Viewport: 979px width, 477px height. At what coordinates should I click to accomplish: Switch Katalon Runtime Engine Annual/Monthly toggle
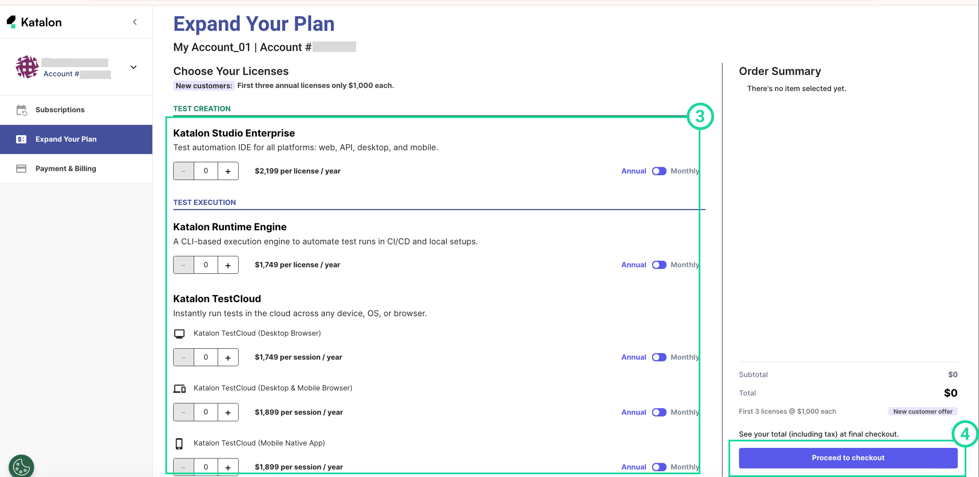coord(659,265)
